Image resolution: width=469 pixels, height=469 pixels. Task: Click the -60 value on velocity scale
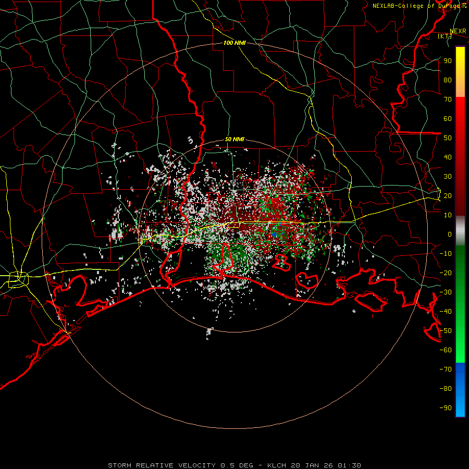point(446,350)
